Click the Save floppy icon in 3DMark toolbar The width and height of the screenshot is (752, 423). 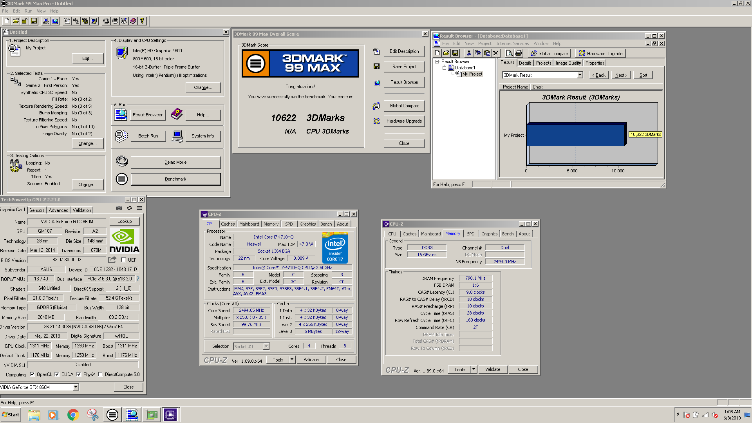(x=34, y=21)
